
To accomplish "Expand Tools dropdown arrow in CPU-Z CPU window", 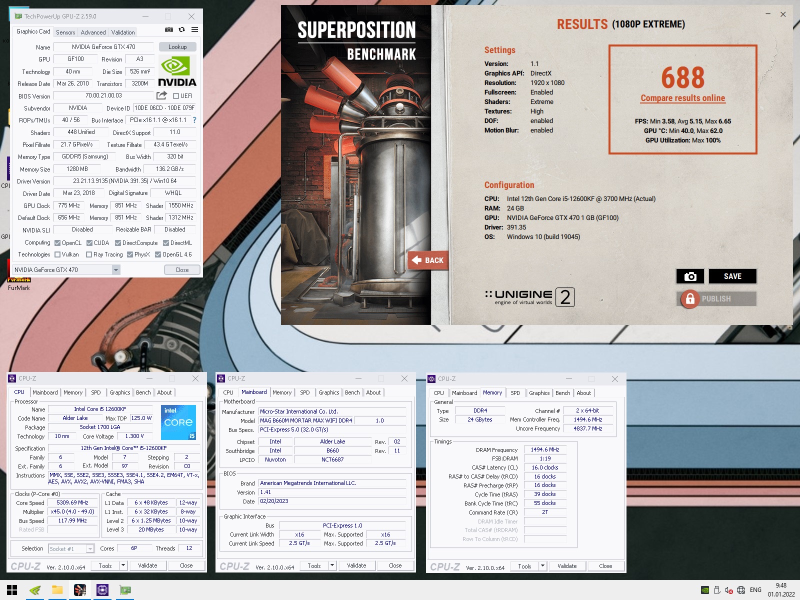I will pos(123,565).
